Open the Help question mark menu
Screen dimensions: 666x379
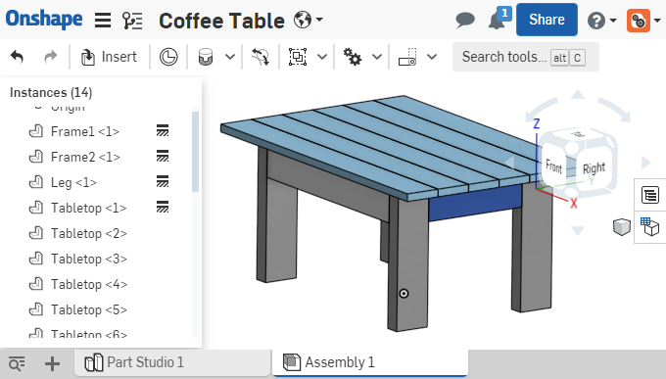point(601,20)
